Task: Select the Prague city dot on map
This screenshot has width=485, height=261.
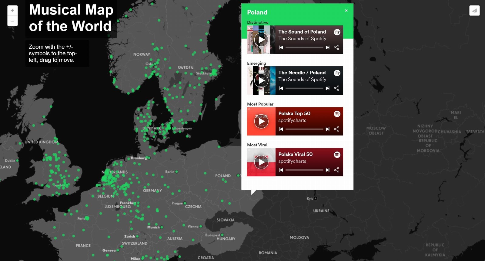Action: pyautogui.click(x=185, y=203)
